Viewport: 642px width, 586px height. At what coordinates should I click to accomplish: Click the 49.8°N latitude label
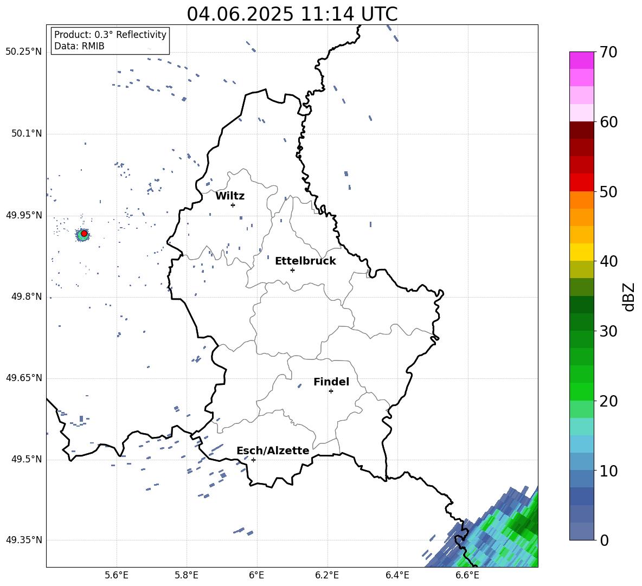27,297
